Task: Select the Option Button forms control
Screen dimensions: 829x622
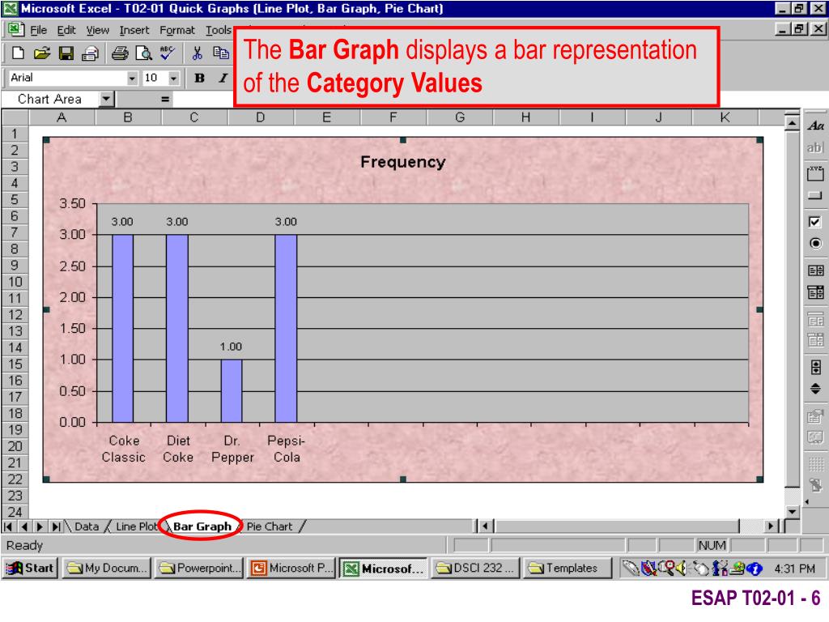Action: (815, 244)
